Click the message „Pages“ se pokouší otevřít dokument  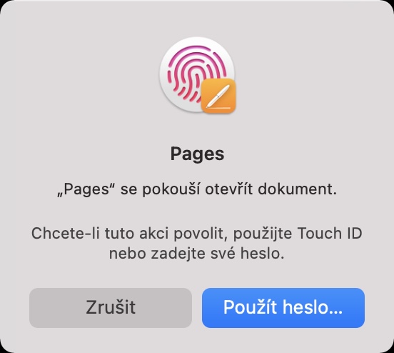(x=197, y=189)
